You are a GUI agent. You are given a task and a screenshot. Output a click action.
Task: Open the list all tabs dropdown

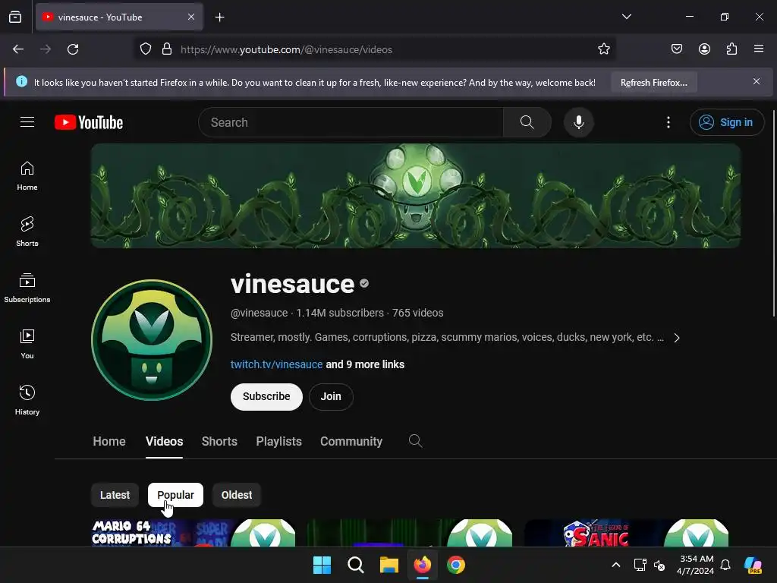click(x=626, y=17)
